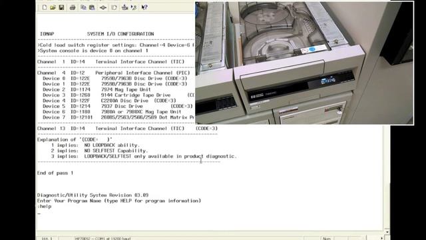Click the 'Device 1 ID=!22E' row
This screenshot has width=426, height=240.
point(115,84)
